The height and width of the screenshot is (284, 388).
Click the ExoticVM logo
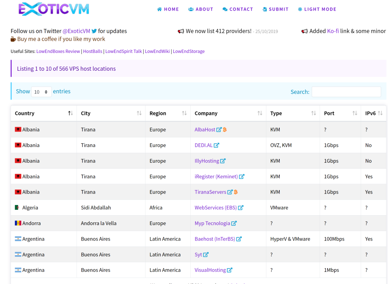[54, 9]
